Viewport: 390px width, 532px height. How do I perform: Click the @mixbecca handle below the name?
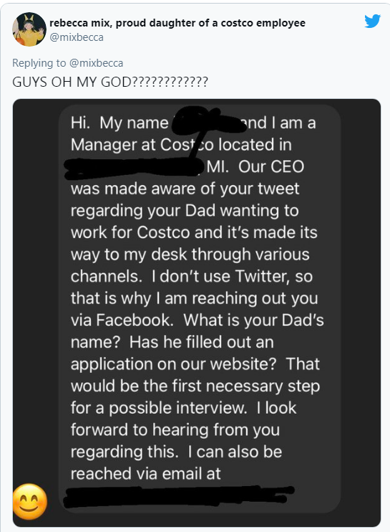pos(77,37)
